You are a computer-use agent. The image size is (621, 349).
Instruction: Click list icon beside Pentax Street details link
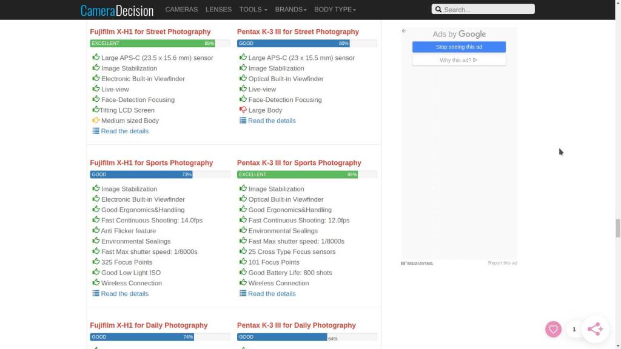tap(243, 121)
